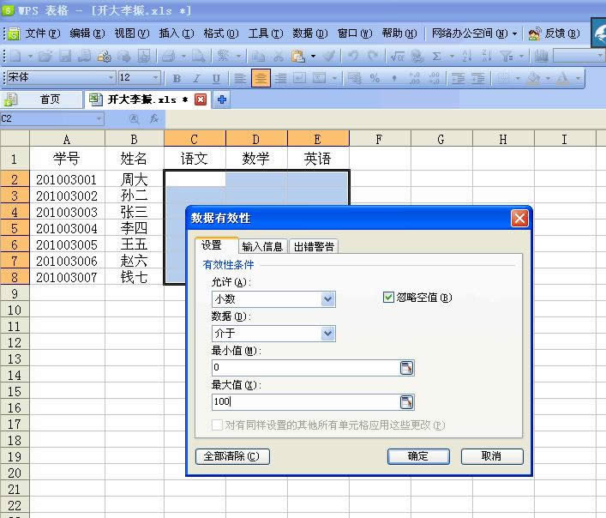Select column F header

pyautogui.click(x=380, y=138)
